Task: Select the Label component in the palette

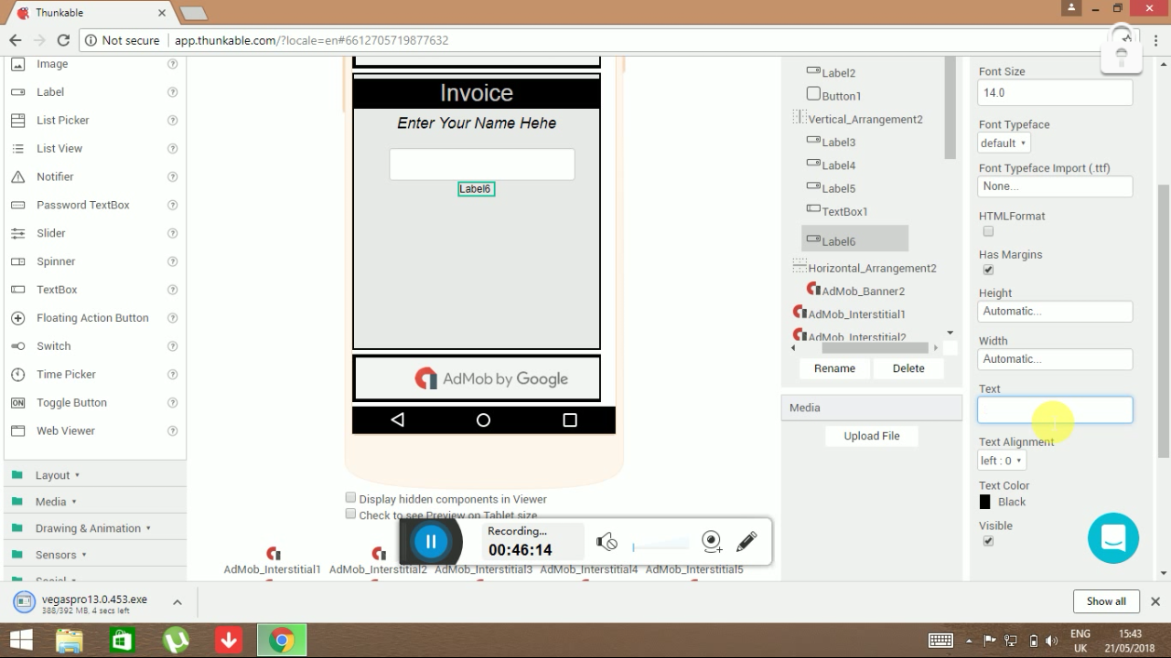Action: tap(49, 91)
